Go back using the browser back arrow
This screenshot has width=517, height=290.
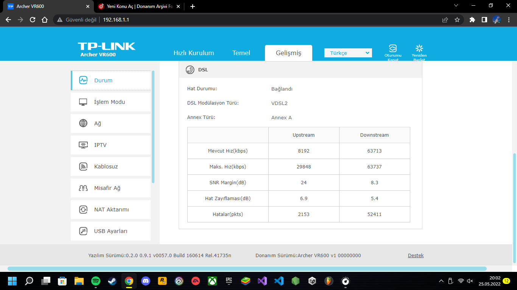[8, 20]
